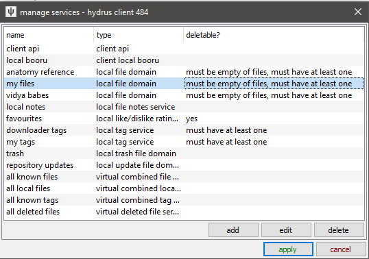Select the favourites rating service
Viewport: 369px width, 259px height.
pos(184,119)
